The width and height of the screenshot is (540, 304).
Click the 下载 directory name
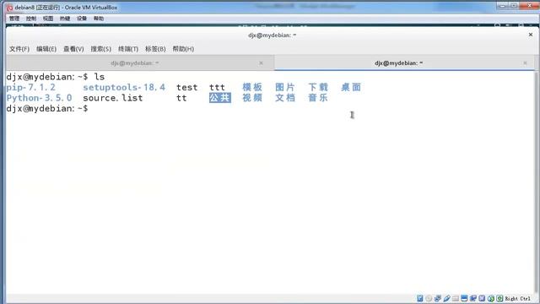pos(318,87)
